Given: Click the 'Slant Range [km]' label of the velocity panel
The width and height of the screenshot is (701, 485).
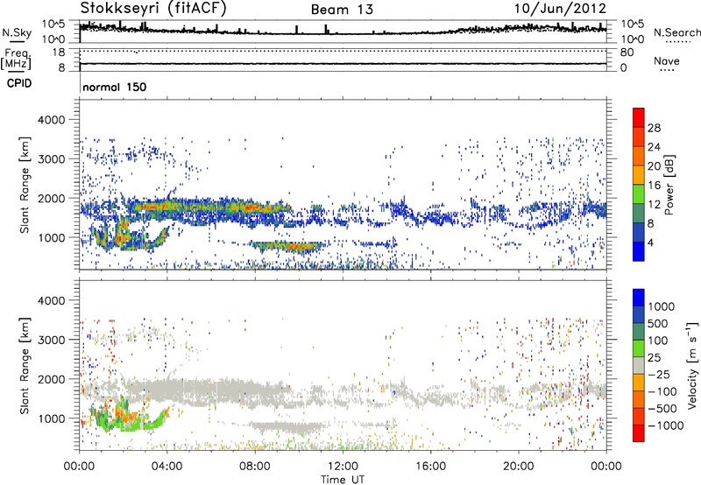Looking at the screenshot, I should [25, 365].
